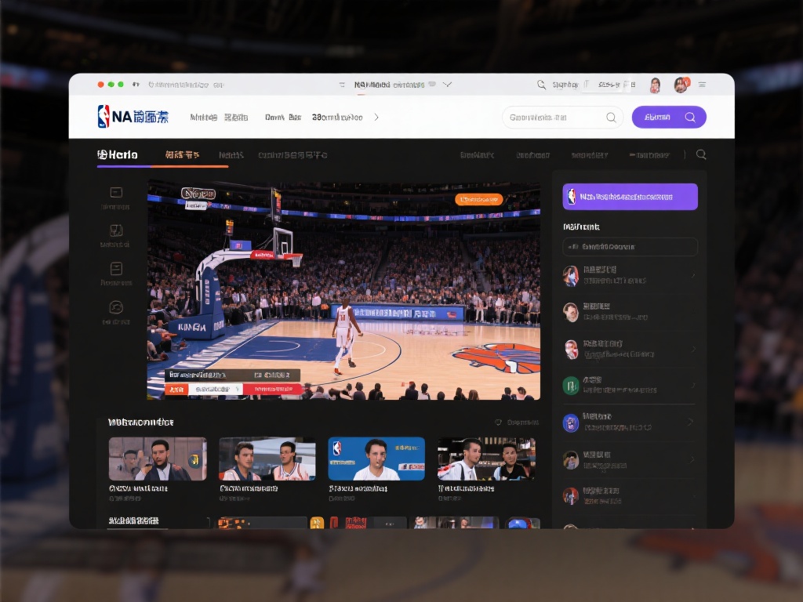Viewport: 803px width, 602px height.
Task: Click the green team badge in the matches list
Action: coord(571,384)
